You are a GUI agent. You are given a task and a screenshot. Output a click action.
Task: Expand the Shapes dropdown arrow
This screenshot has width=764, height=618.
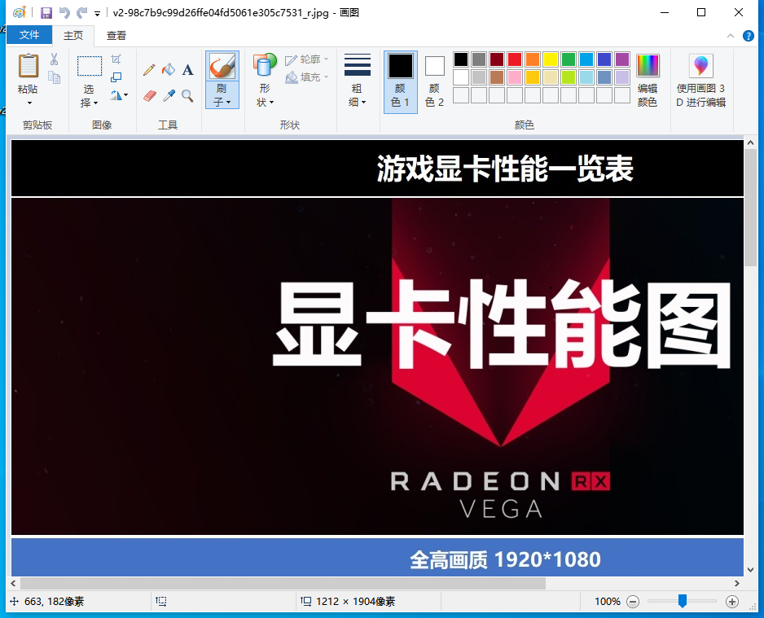pos(271,103)
